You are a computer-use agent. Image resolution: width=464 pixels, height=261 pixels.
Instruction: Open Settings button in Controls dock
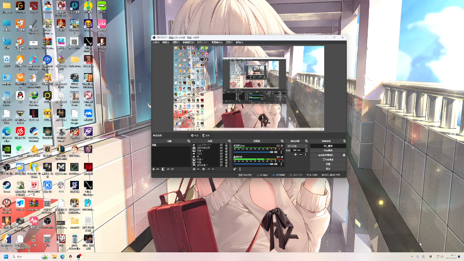click(x=328, y=164)
